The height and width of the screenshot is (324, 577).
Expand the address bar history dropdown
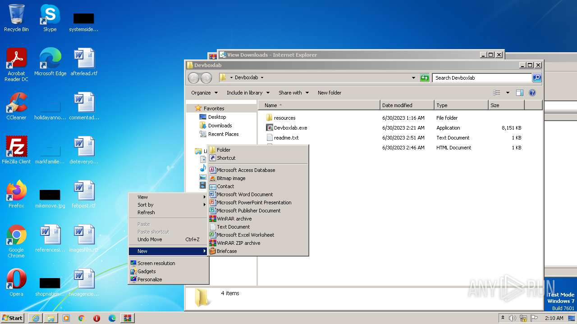click(413, 78)
